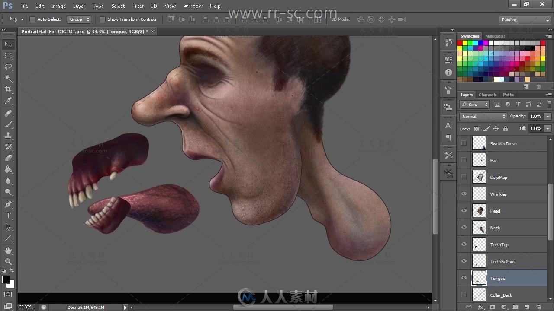The height and width of the screenshot is (311, 554).
Task: Open the Kind layer filter dropdown
Action: [474, 105]
